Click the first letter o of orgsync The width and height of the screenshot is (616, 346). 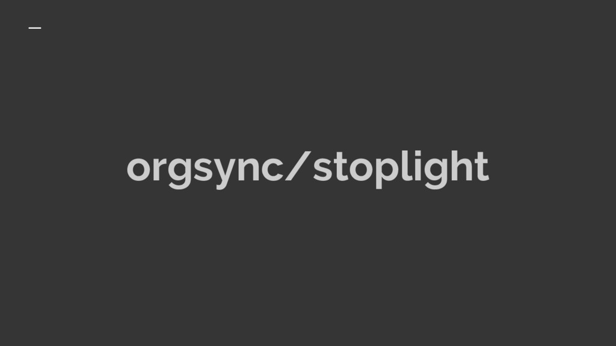click(x=139, y=168)
